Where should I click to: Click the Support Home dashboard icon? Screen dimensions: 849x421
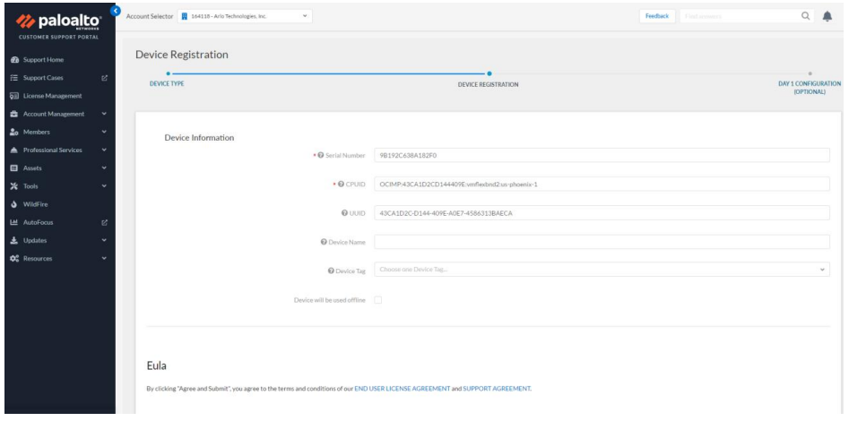click(x=14, y=59)
